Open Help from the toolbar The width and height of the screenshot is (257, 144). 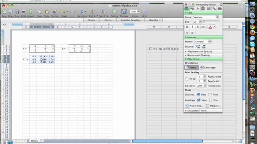click(145, 12)
